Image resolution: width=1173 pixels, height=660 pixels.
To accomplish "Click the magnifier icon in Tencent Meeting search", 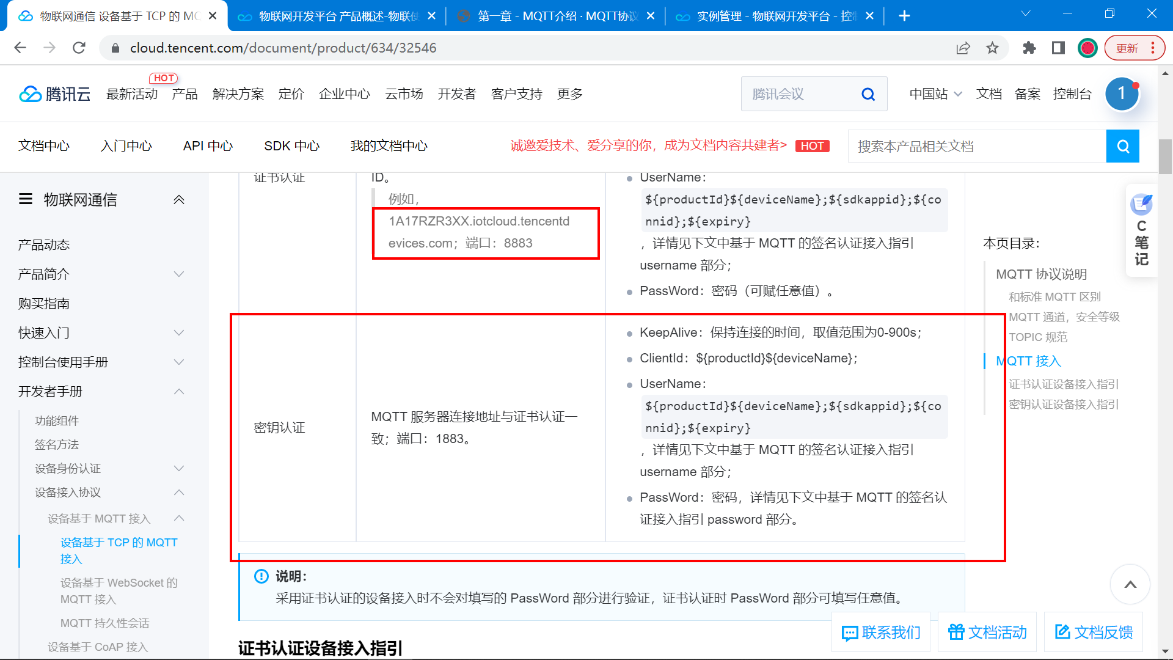I will tap(868, 94).
